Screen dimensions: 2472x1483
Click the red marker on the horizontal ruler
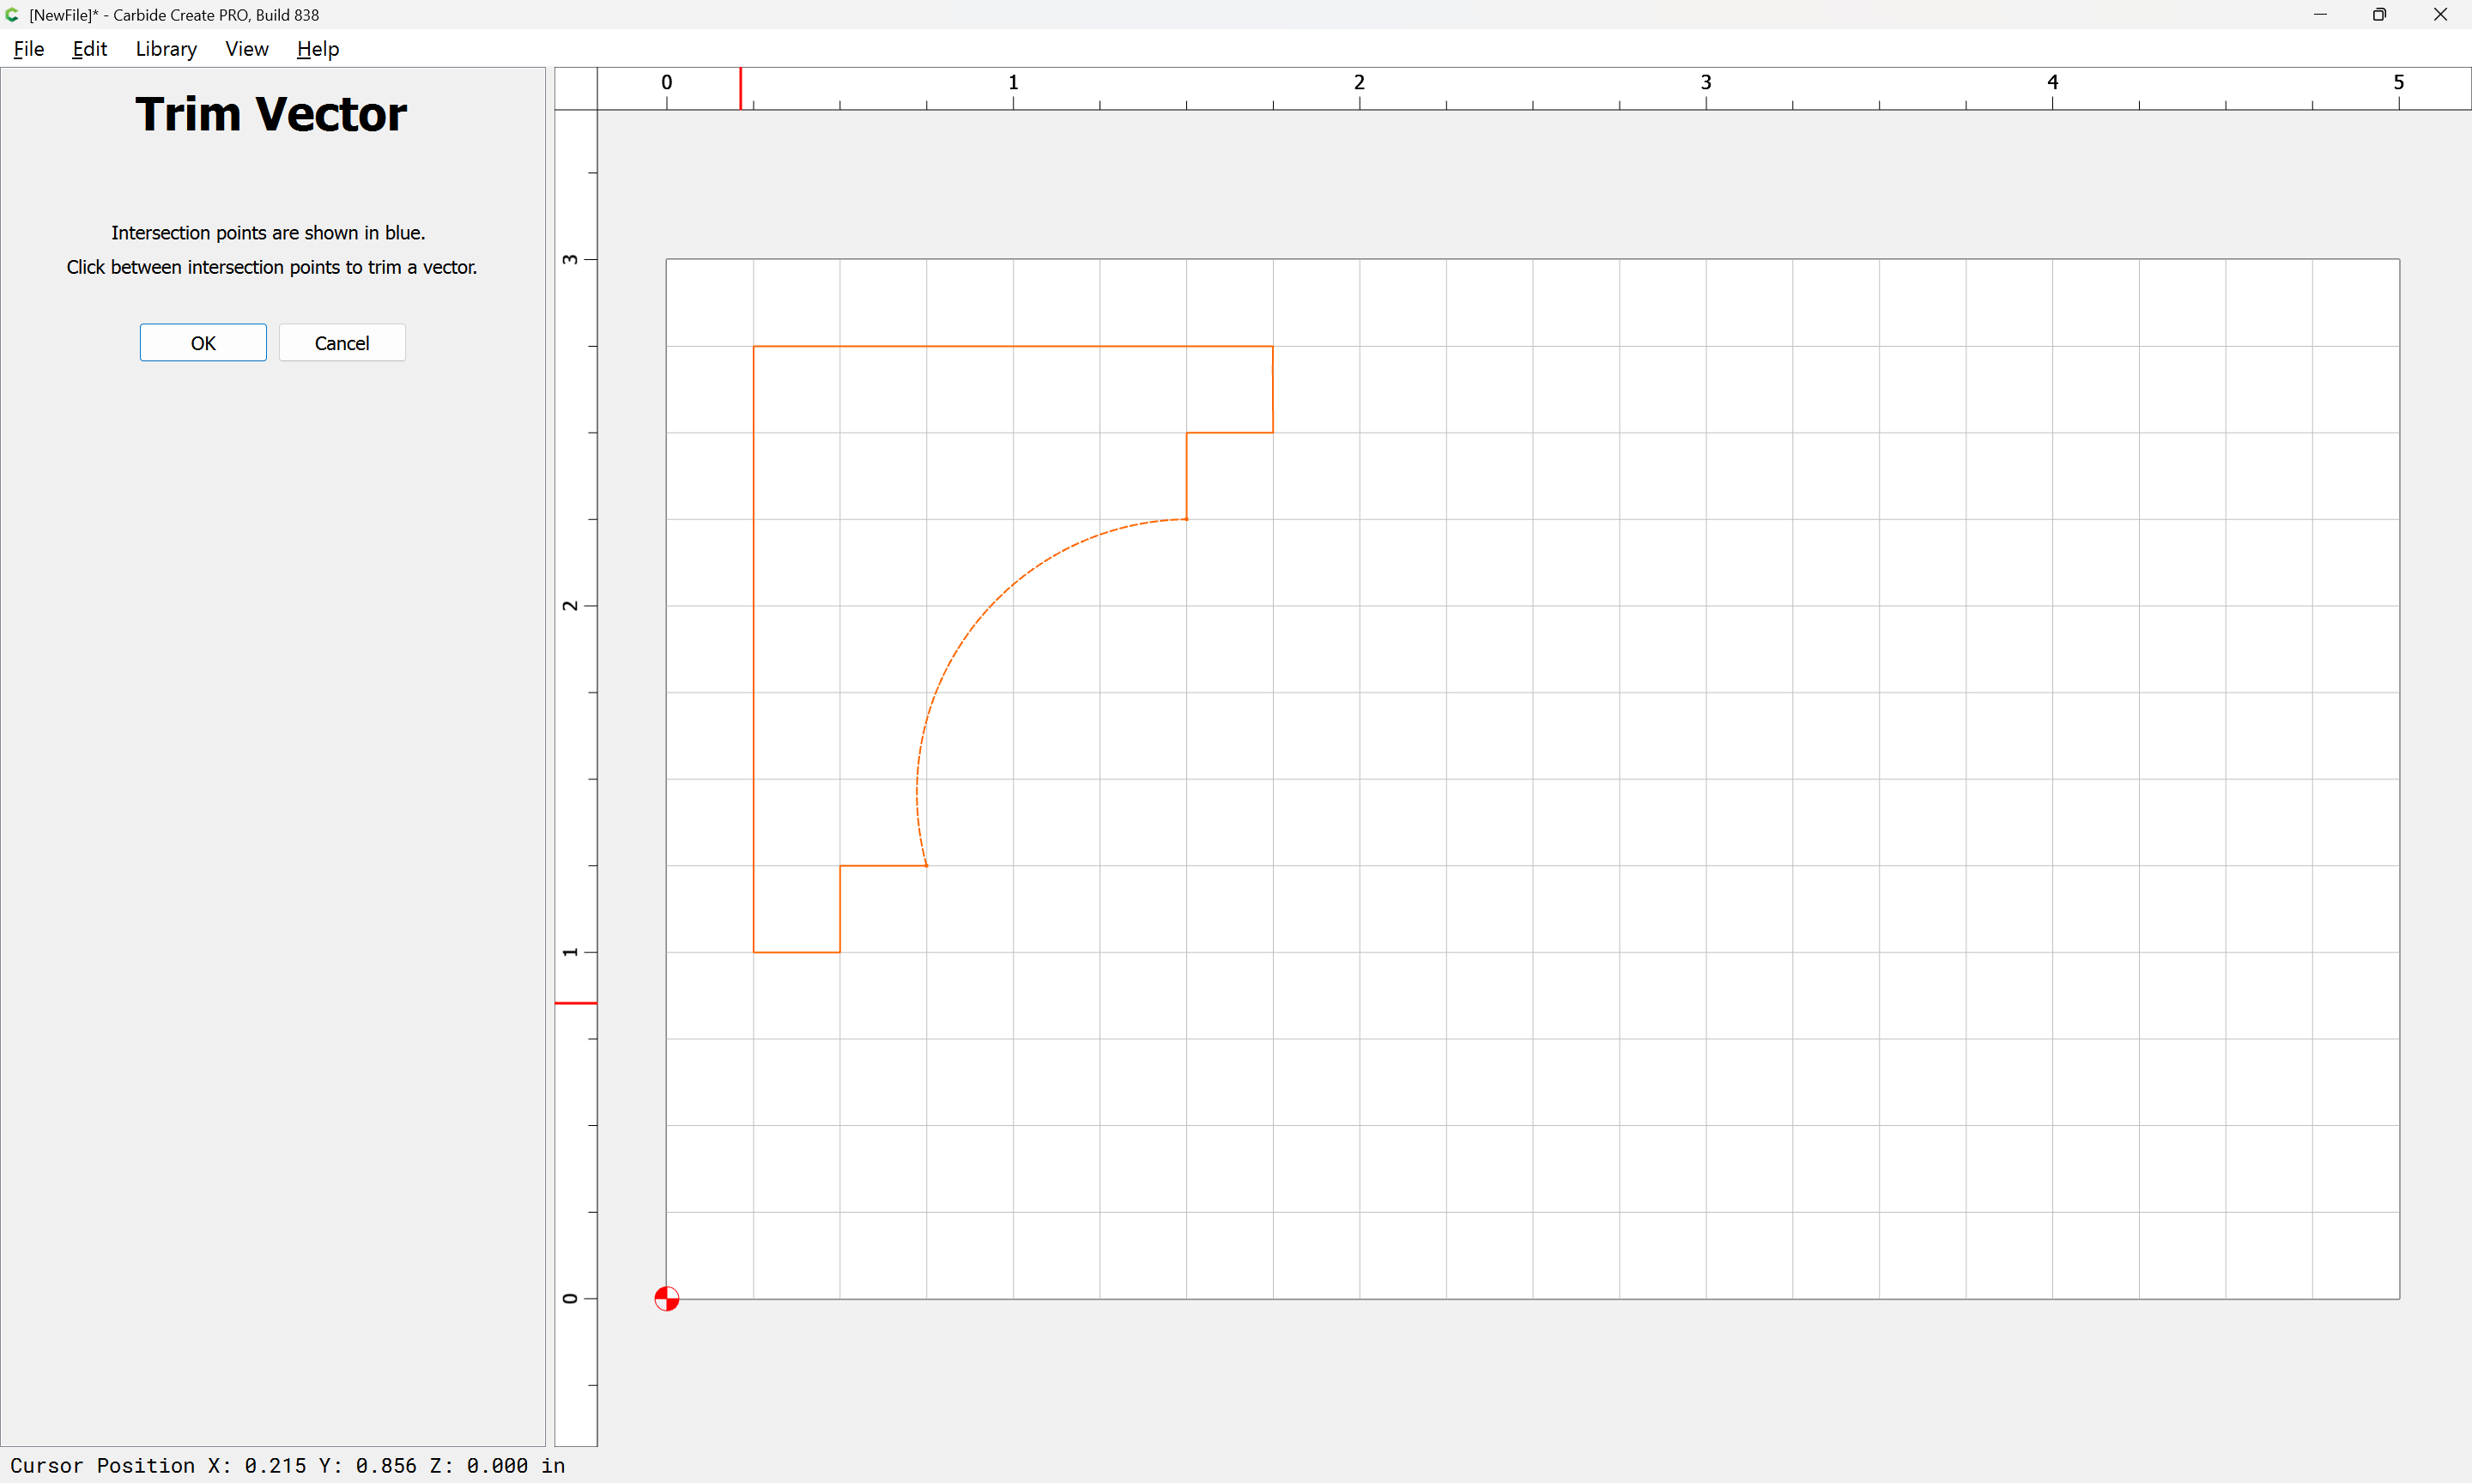[x=741, y=88]
